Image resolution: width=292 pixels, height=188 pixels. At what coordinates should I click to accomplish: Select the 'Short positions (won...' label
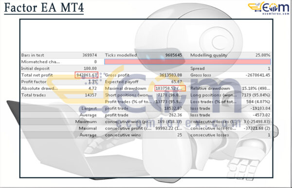point(128,95)
